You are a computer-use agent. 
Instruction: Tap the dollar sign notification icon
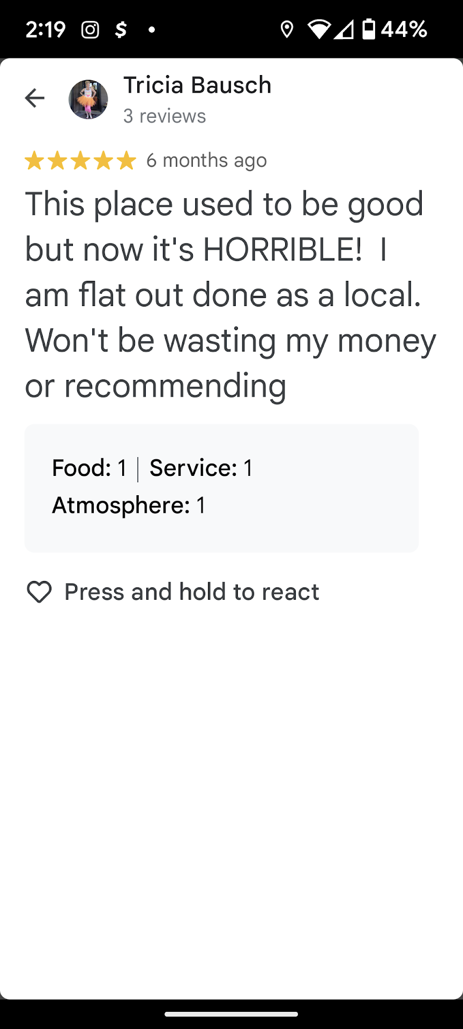point(121,29)
